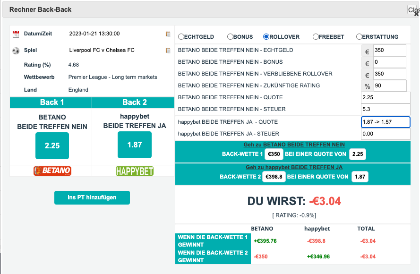Click the Back 2 column header
The height and width of the screenshot is (274, 420).
point(133,103)
